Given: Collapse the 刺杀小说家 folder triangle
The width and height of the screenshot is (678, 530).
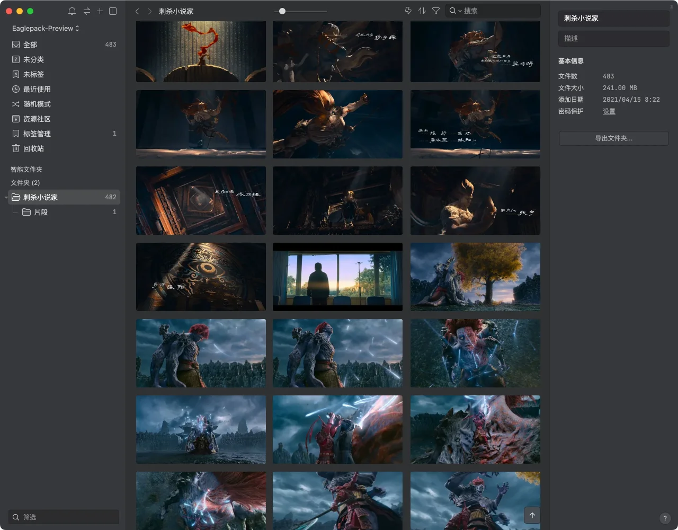Looking at the screenshot, I should 6,198.
